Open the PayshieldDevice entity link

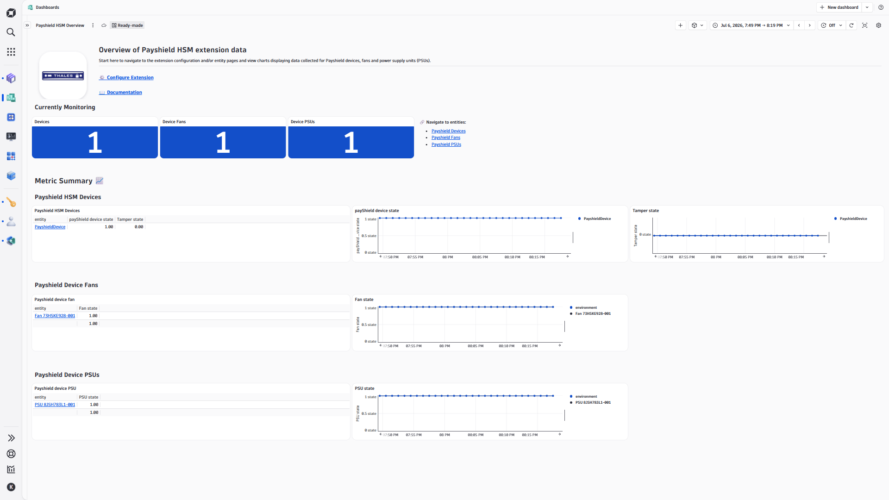[x=50, y=227]
